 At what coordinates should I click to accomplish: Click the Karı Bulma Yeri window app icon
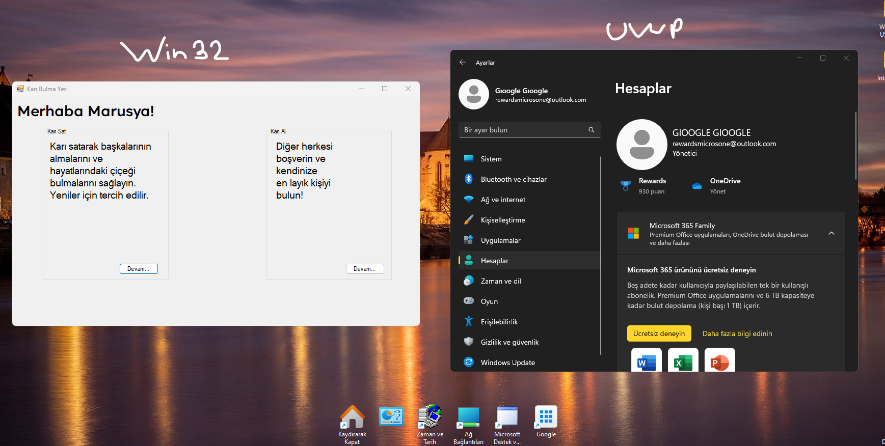20,89
